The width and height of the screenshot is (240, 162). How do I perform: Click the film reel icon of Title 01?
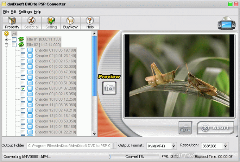[21, 39]
